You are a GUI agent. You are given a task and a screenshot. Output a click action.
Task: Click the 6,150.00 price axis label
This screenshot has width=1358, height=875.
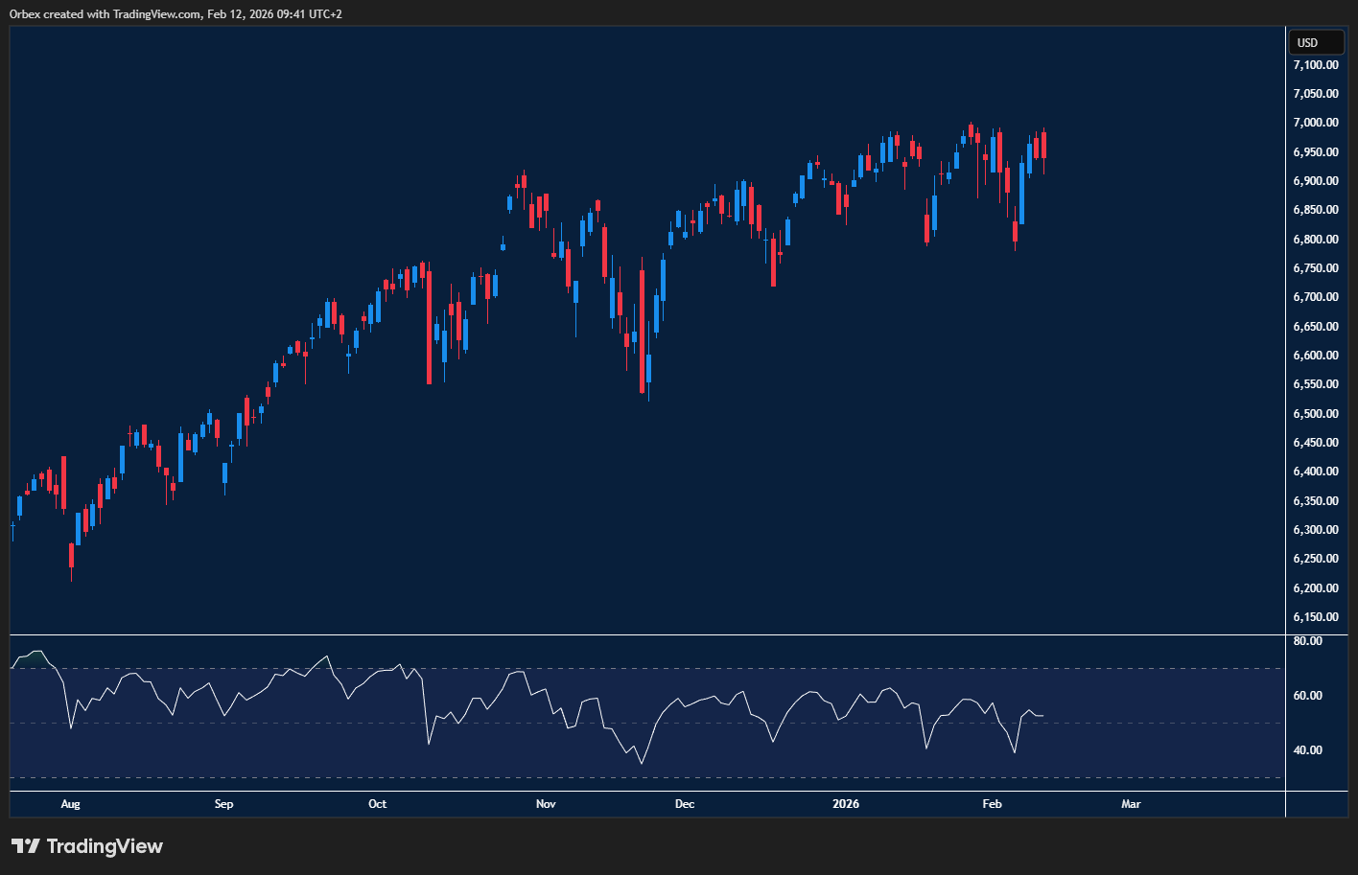coord(1315,617)
